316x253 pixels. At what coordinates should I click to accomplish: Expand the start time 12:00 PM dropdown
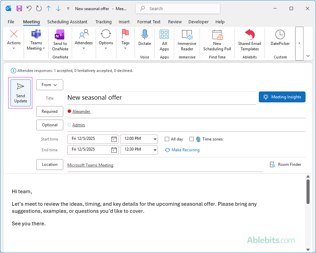point(155,139)
